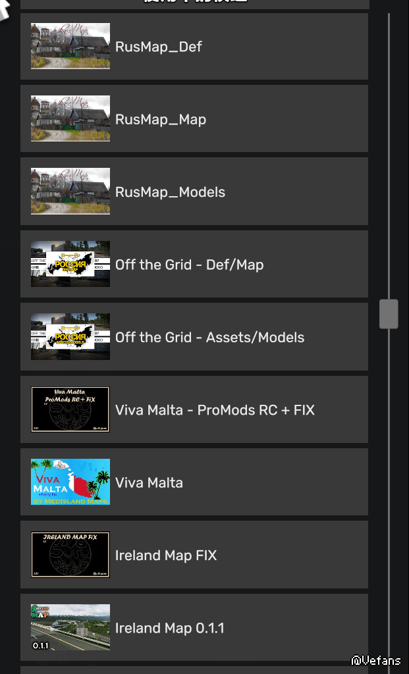
Task: Pick Off the Grid - Assets/Models entry name
Action: 209,337
